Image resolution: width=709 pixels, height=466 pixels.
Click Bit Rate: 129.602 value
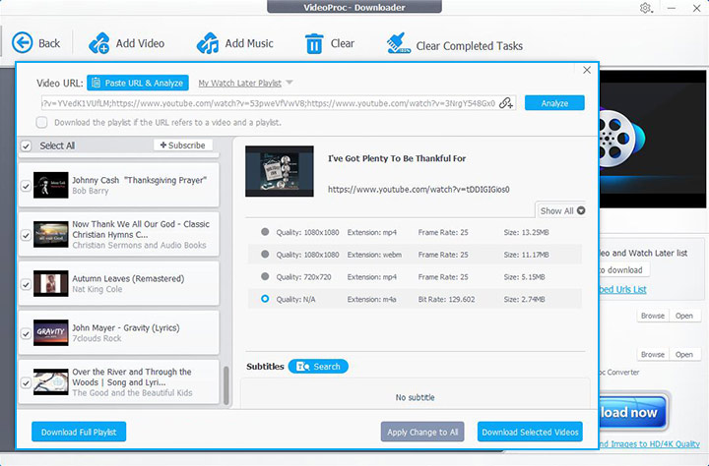pos(446,300)
